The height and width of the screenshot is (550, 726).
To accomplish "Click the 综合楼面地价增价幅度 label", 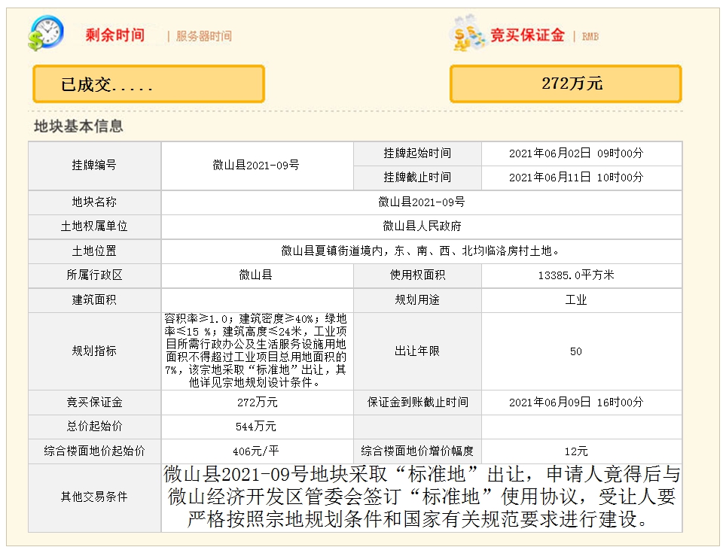I will 417,451.
